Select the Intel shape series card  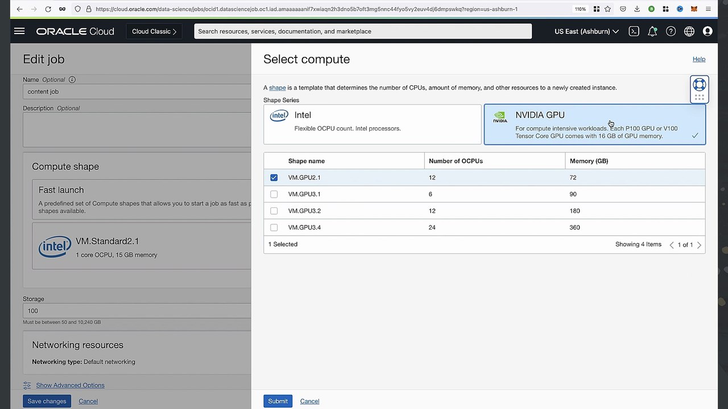point(373,124)
